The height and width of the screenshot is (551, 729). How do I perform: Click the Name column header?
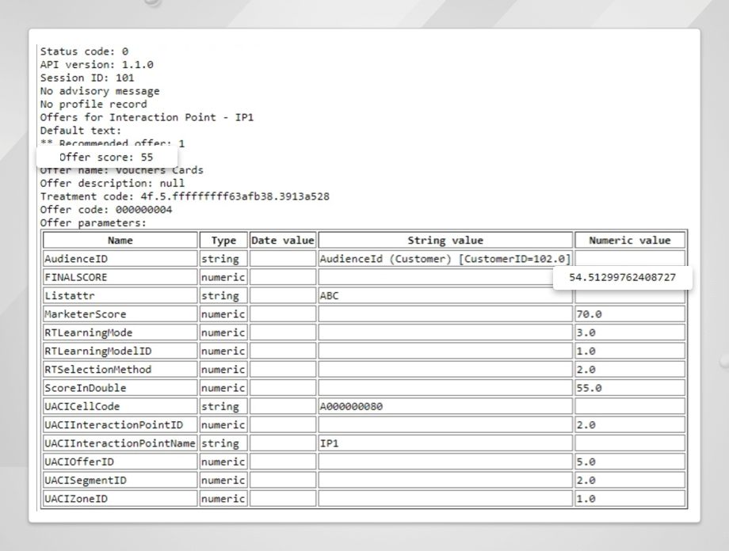point(120,240)
